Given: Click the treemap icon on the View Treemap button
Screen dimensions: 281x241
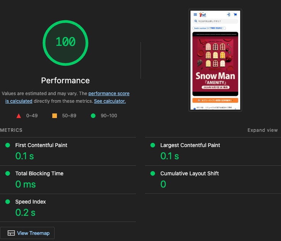Looking at the screenshot, I should tap(11, 233).
